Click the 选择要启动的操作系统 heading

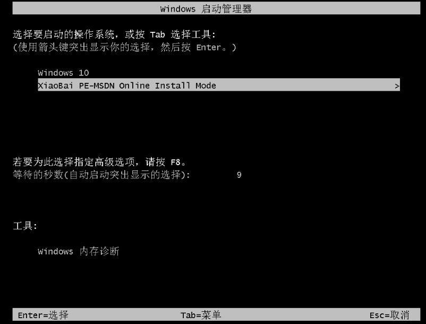click(64, 35)
